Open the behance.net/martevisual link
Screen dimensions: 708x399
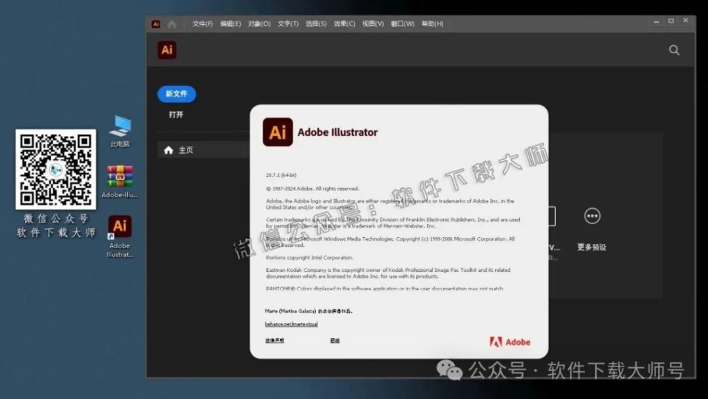click(x=290, y=324)
